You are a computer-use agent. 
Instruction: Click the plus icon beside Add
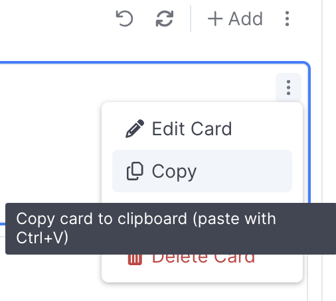point(215,19)
